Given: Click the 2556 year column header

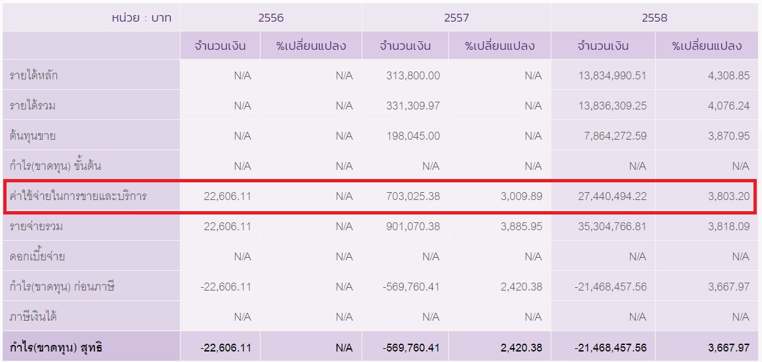Looking at the screenshot, I should pos(270,18).
